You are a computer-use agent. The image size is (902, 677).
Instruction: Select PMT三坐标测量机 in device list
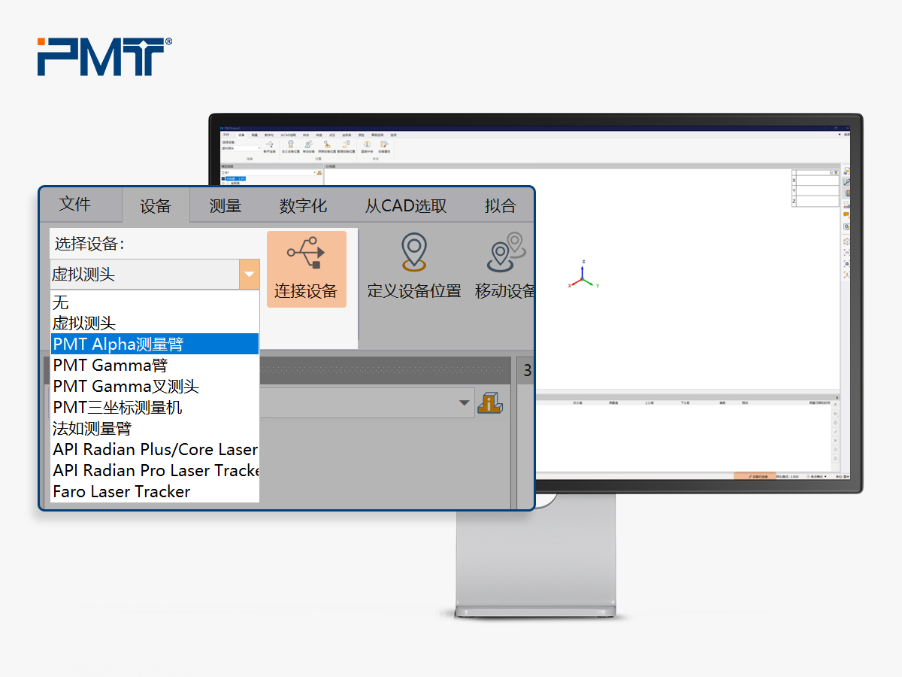tap(155, 407)
